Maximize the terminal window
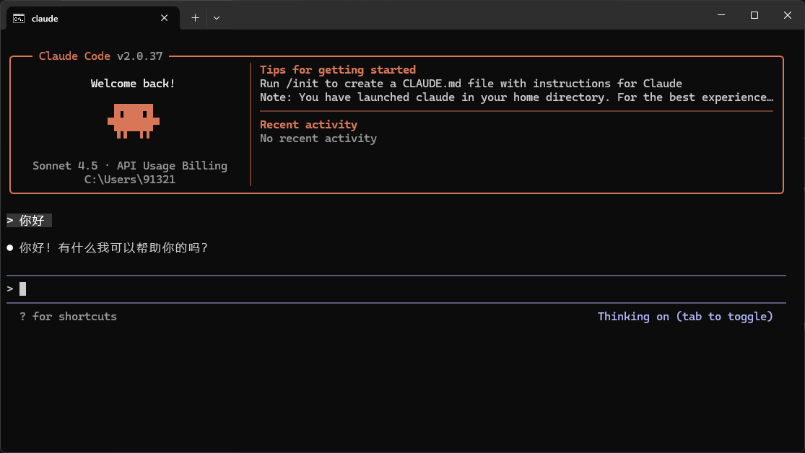This screenshot has width=805, height=453. 754,15
